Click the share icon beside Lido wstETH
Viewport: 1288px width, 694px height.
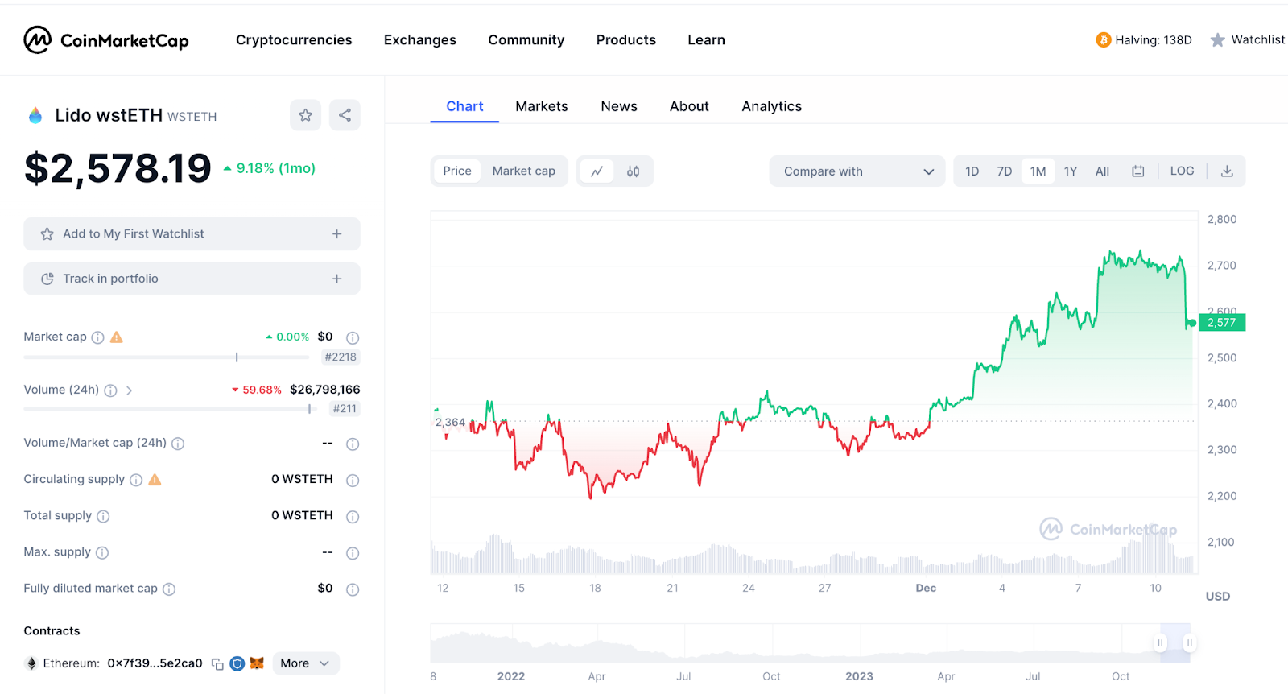pos(345,115)
